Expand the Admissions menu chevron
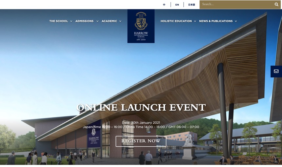The height and width of the screenshot is (167, 282). tap(97, 21)
